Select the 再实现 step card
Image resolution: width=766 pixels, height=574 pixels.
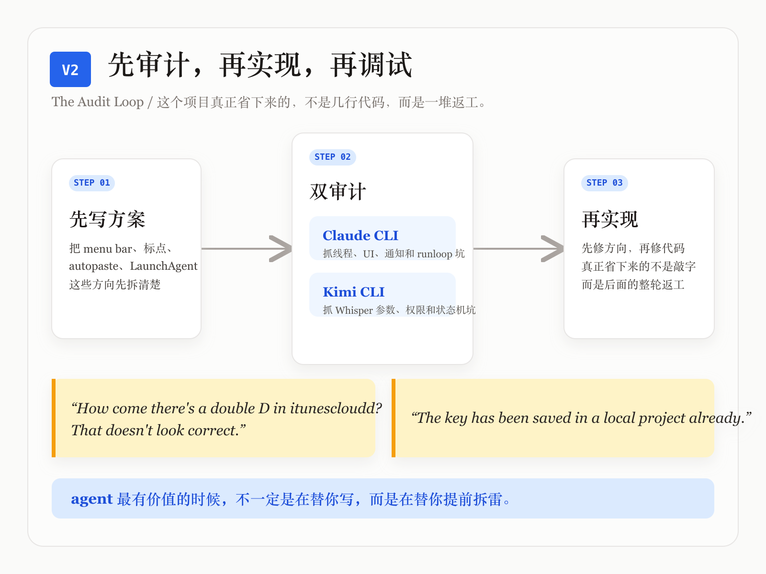[x=640, y=249]
